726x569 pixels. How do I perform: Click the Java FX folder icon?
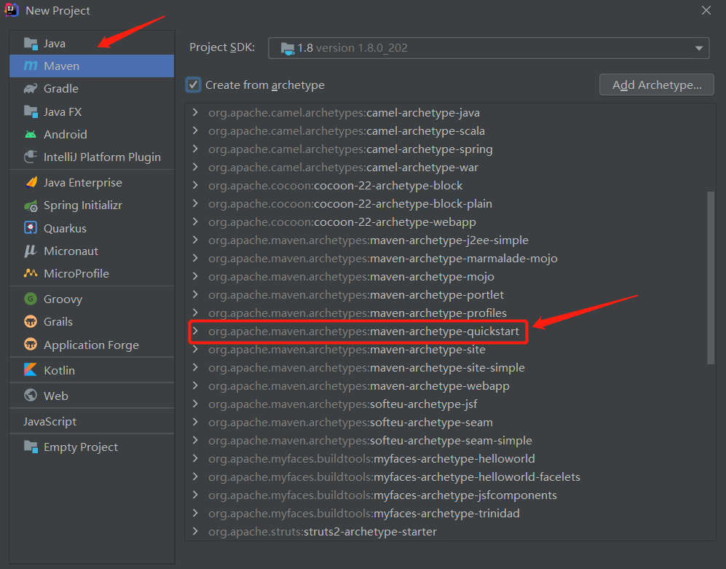tap(31, 111)
